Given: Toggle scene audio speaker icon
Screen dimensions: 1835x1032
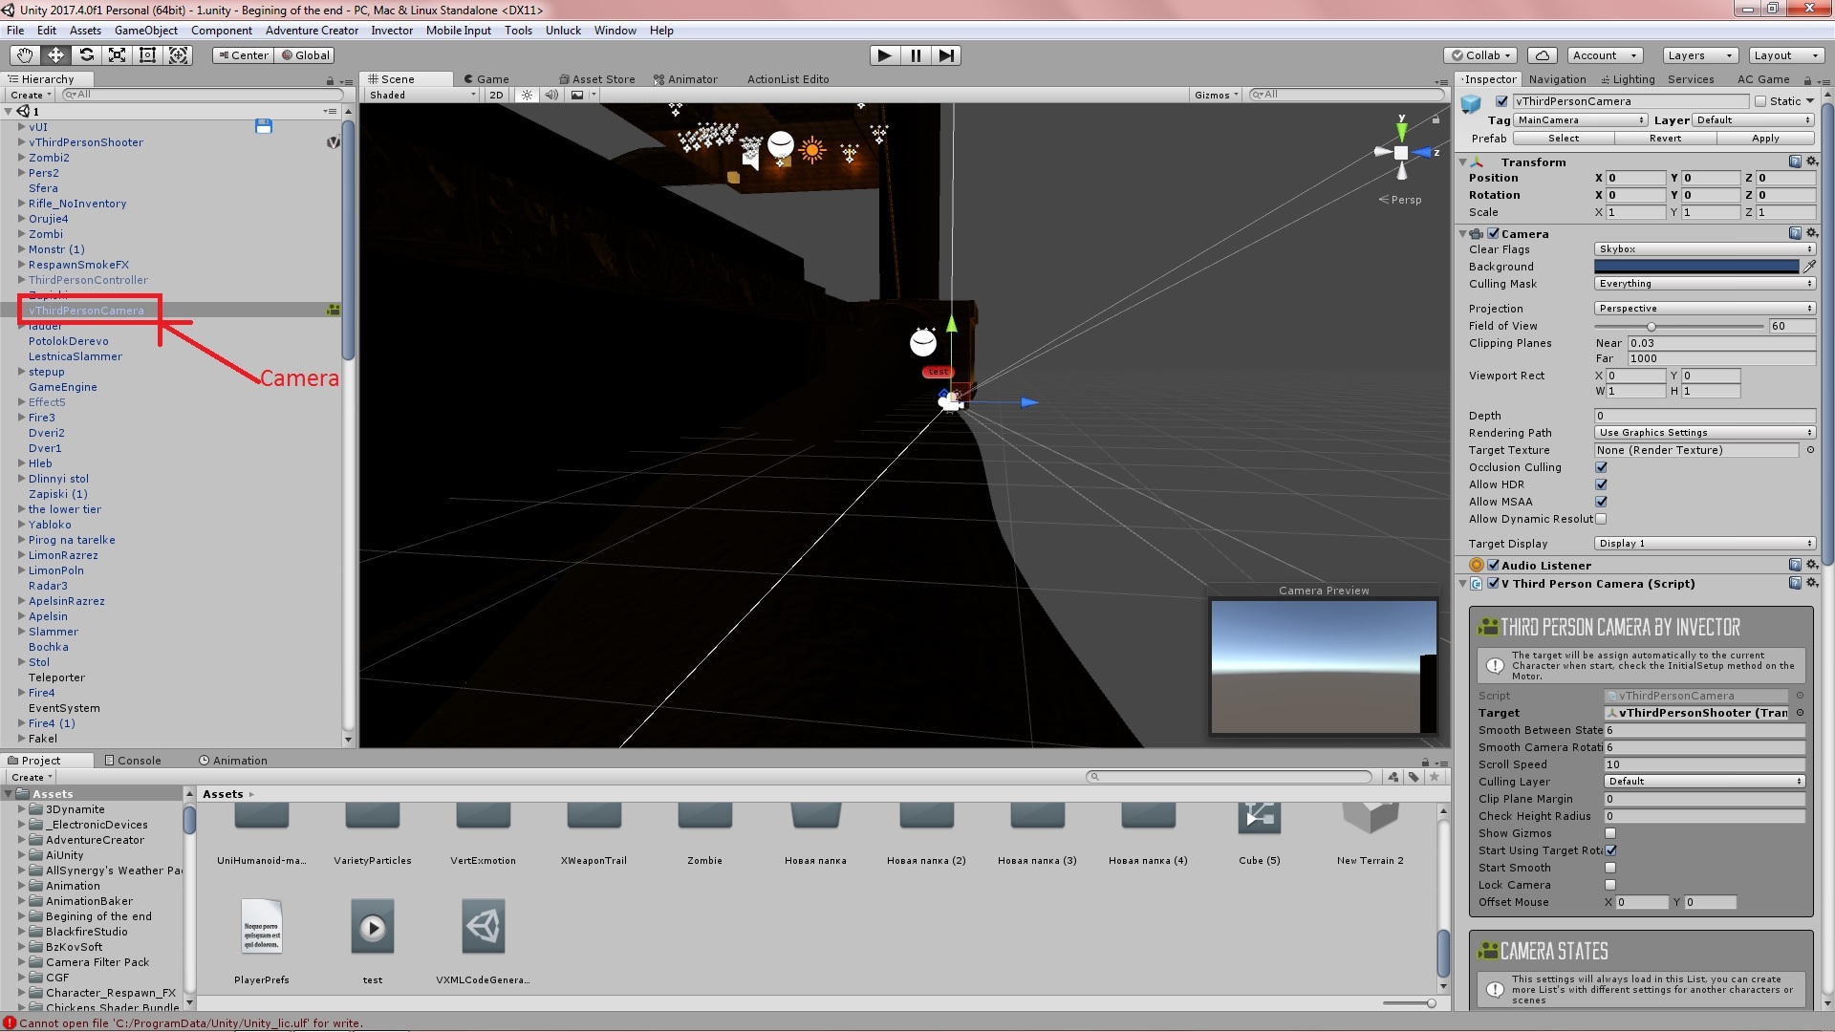Looking at the screenshot, I should pyautogui.click(x=551, y=95).
